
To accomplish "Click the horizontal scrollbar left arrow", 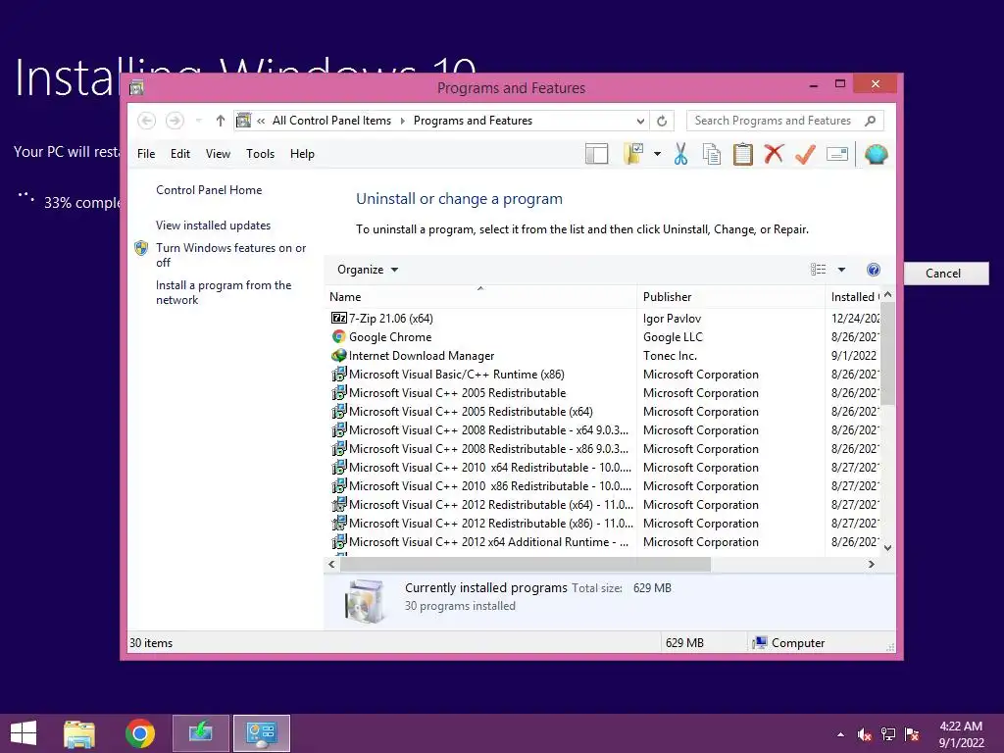I will 331,564.
